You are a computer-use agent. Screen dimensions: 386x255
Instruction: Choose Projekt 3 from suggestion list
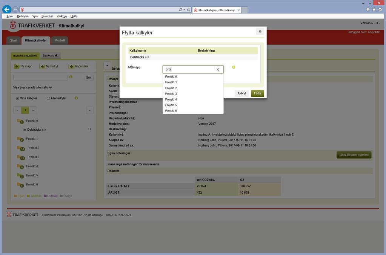[193, 94]
